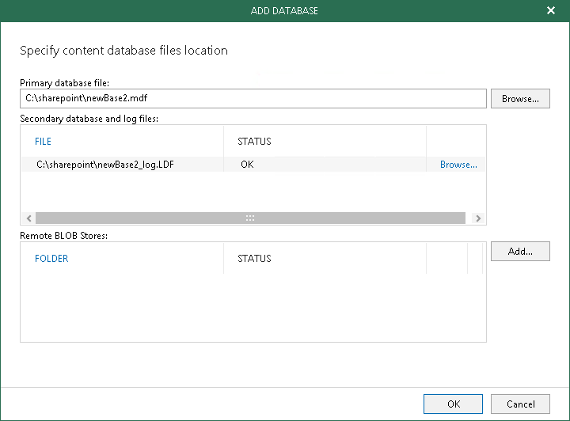This screenshot has height=421, width=570.
Task: Click the ADD DATABASE title bar
Action: tap(284, 11)
